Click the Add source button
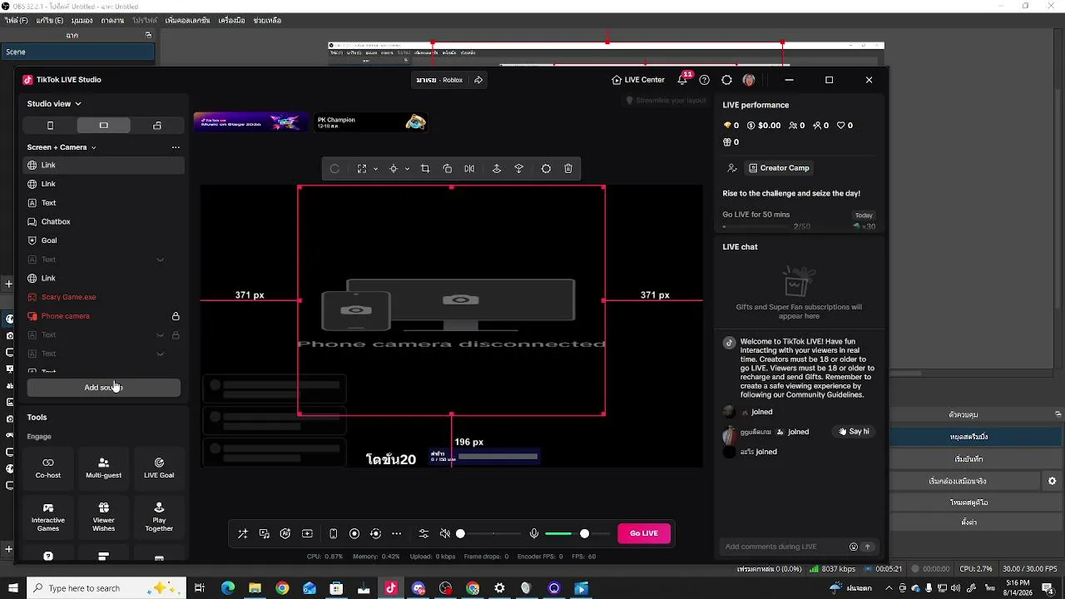 pyautogui.click(x=103, y=388)
